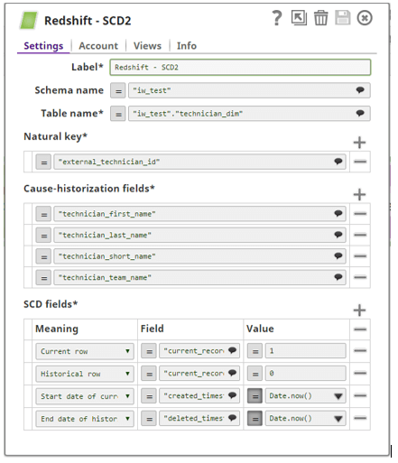Open the help question mark icon
The height and width of the screenshot is (463, 398).
pyautogui.click(x=277, y=18)
